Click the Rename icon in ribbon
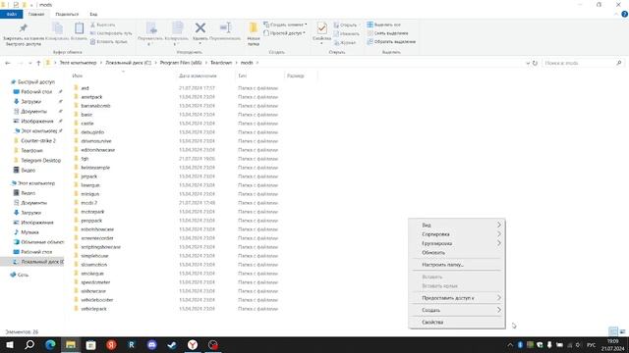Screen dimensions: 629x353 [x=225, y=28]
